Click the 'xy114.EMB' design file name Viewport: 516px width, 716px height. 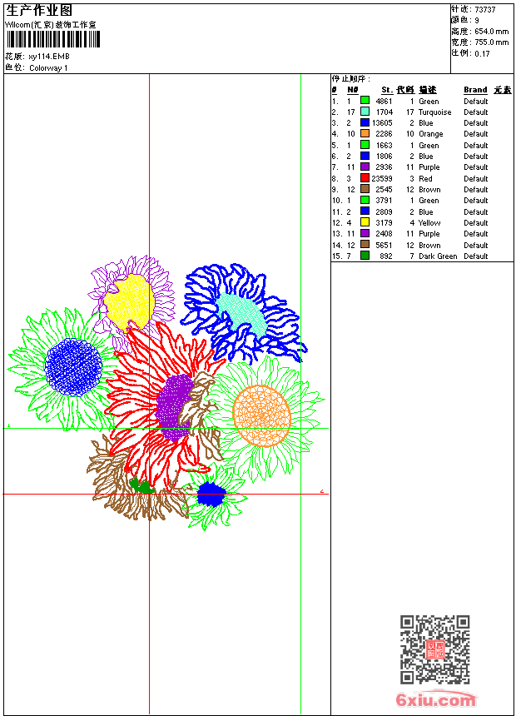(x=49, y=57)
